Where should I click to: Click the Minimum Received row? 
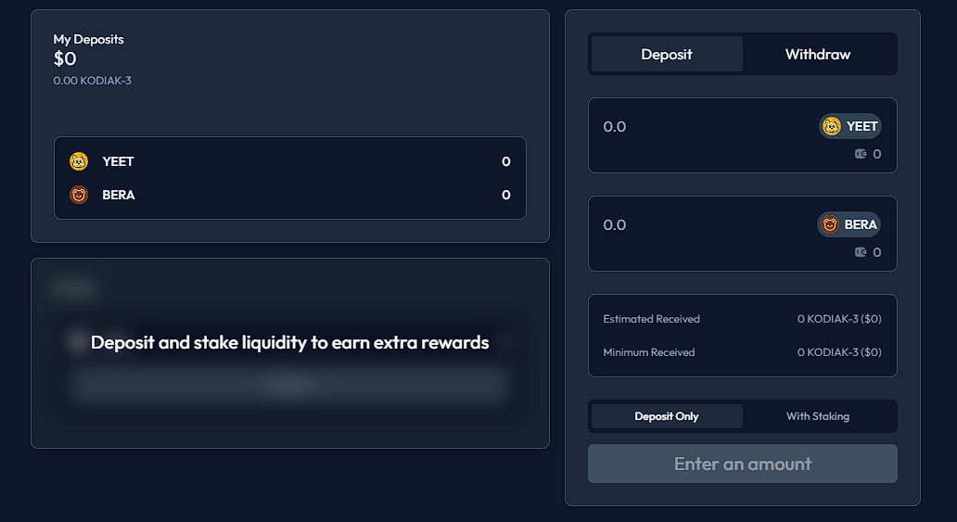click(x=742, y=352)
